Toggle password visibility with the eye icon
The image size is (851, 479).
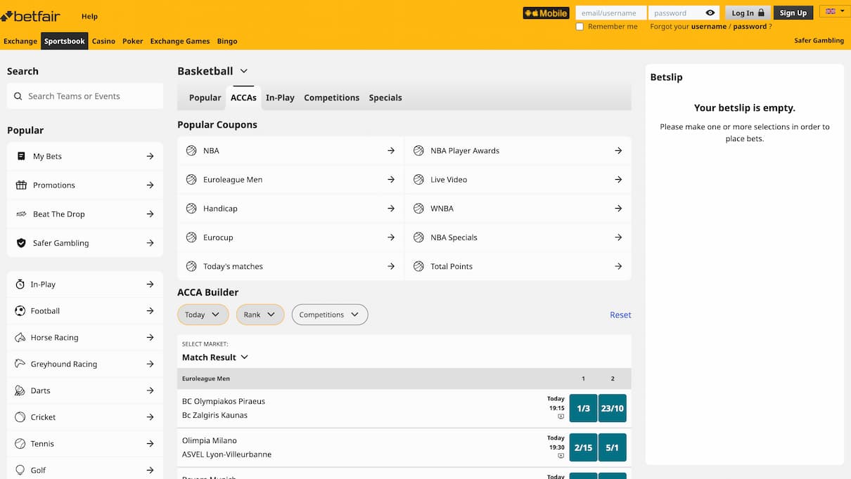(710, 12)
